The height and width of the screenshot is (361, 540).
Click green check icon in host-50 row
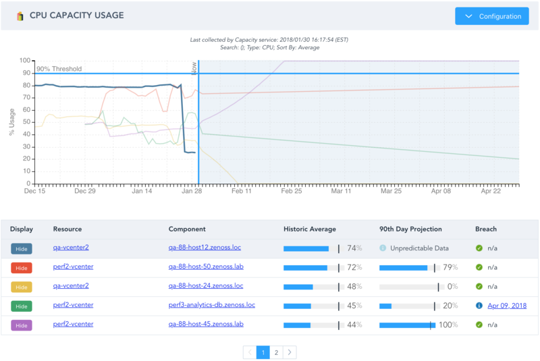click(479, 267)
